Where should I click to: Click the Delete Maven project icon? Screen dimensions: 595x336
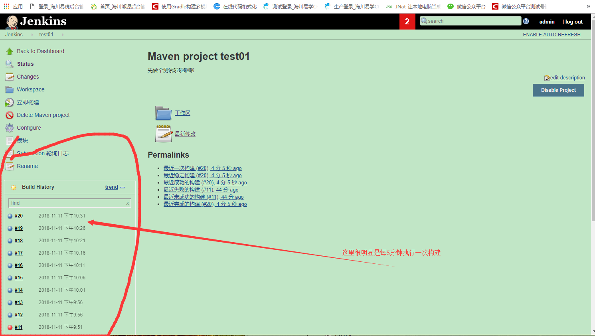[10, 115]
